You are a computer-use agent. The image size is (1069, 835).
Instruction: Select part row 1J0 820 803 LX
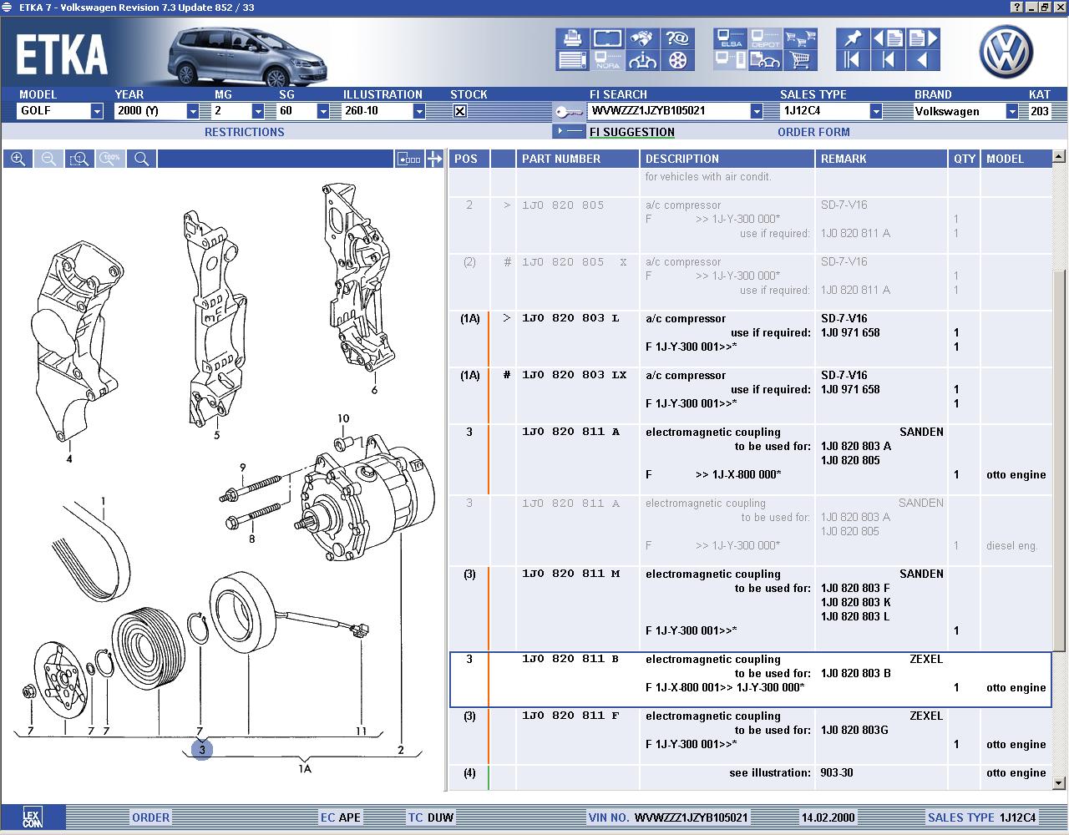750,396
